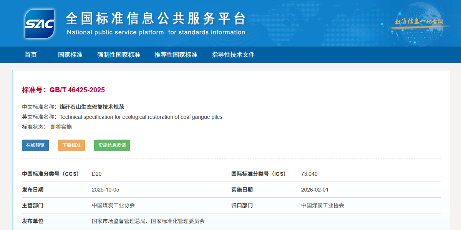Open the 首页 home menu item
Screen dimensions: 461x230
(x=31, y=55)
